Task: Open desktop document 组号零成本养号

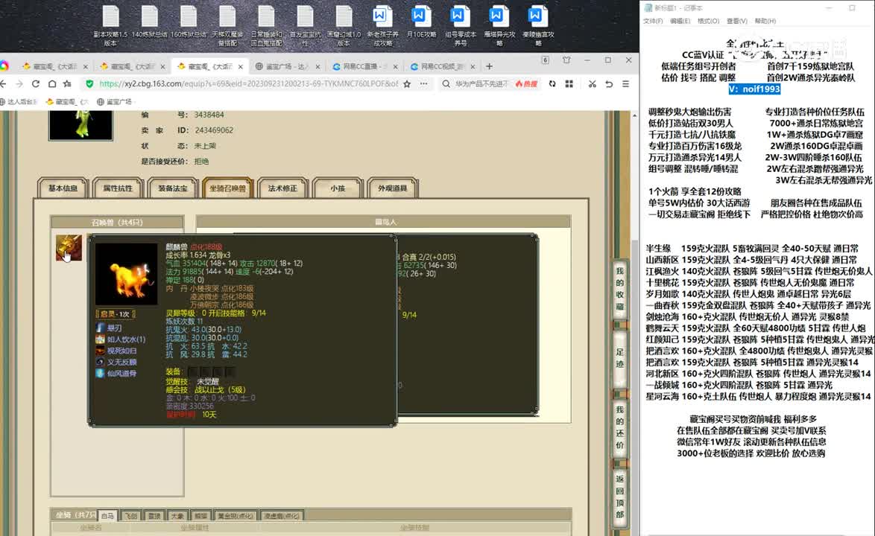Action: pyautogui.click(x=461, y=25)
